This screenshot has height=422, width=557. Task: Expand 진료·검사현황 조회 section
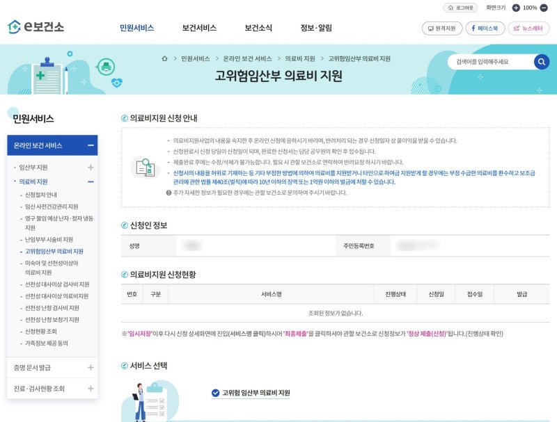pos(91,389)
